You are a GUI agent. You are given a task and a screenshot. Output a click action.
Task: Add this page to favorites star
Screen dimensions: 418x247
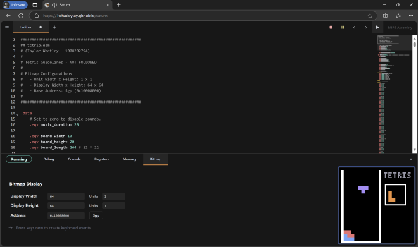[x=370, y=16]
